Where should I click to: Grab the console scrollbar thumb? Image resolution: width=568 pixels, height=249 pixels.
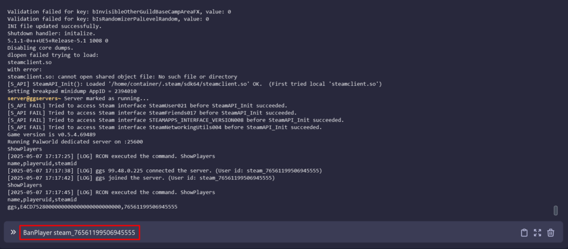point(555,210)
